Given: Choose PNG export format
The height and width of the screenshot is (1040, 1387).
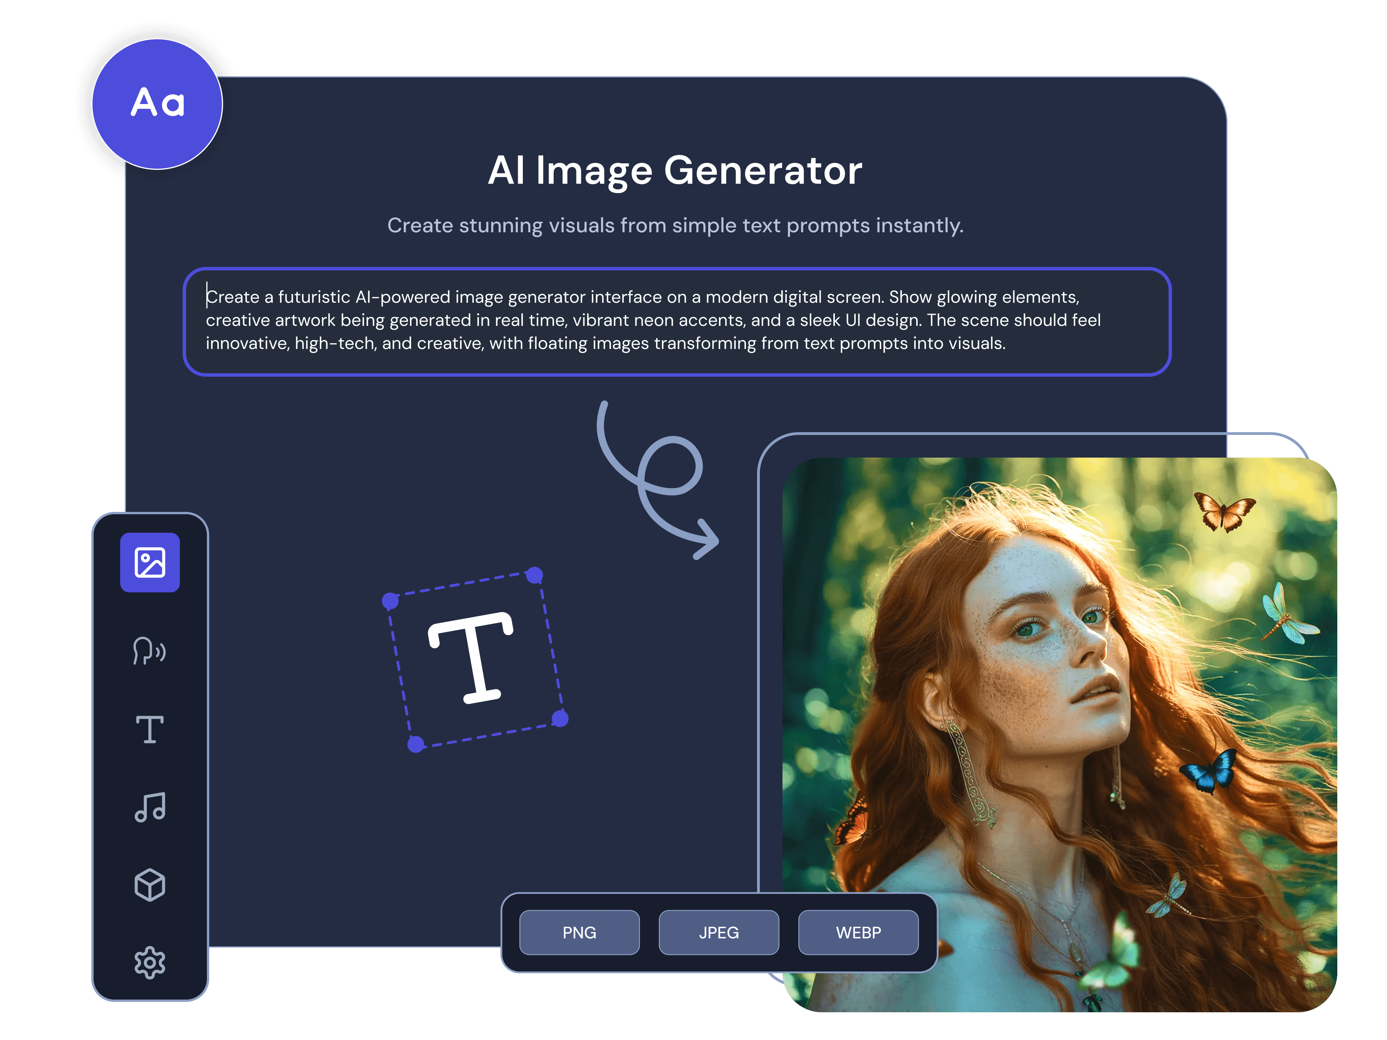Looking at the screenshot, I should point(579,932).
